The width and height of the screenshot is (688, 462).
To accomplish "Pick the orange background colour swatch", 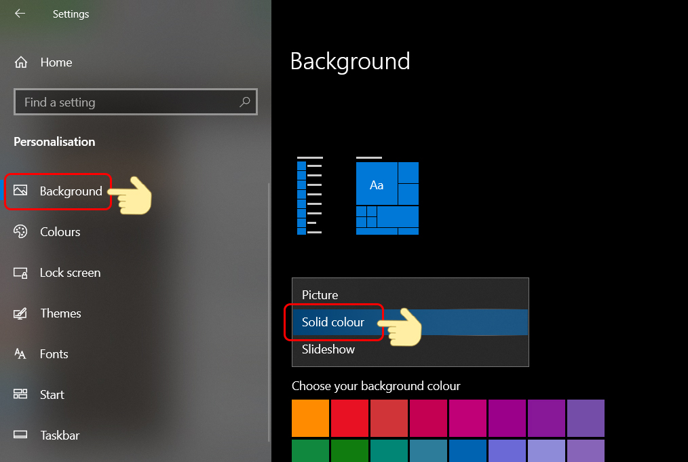I will pos(310,418).
